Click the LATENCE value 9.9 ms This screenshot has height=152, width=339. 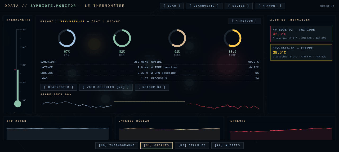click(x=143, y=67)
